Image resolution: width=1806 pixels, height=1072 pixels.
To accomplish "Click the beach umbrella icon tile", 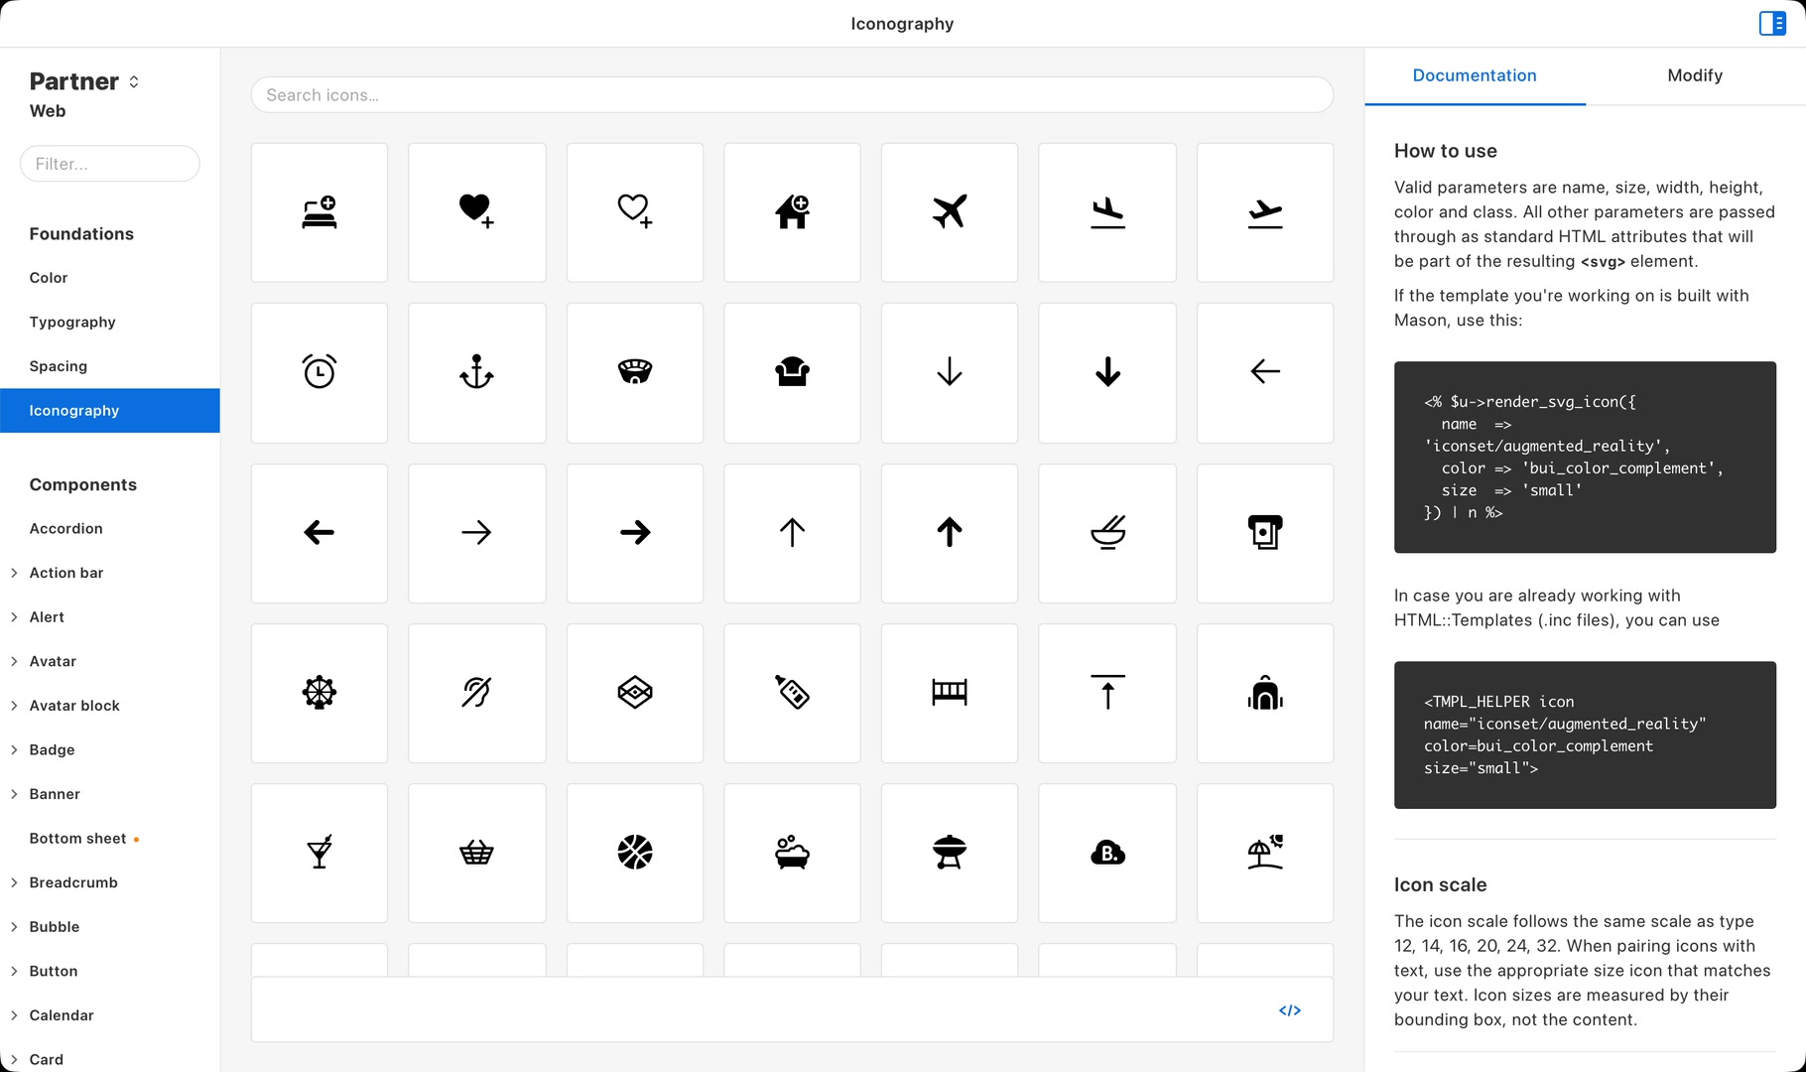I will click(x=1265, y=853).
